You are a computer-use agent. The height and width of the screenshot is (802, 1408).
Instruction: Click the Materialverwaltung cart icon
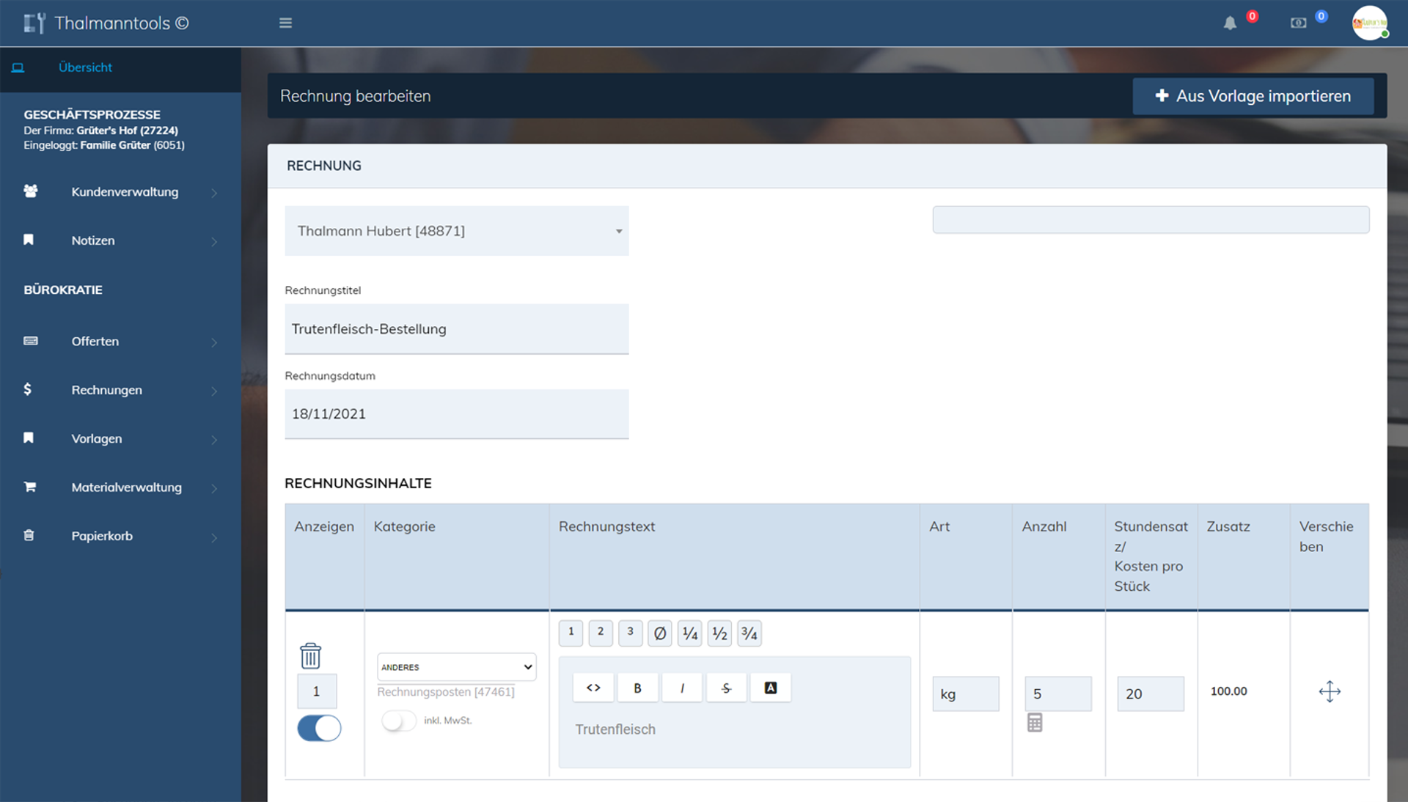29,487
